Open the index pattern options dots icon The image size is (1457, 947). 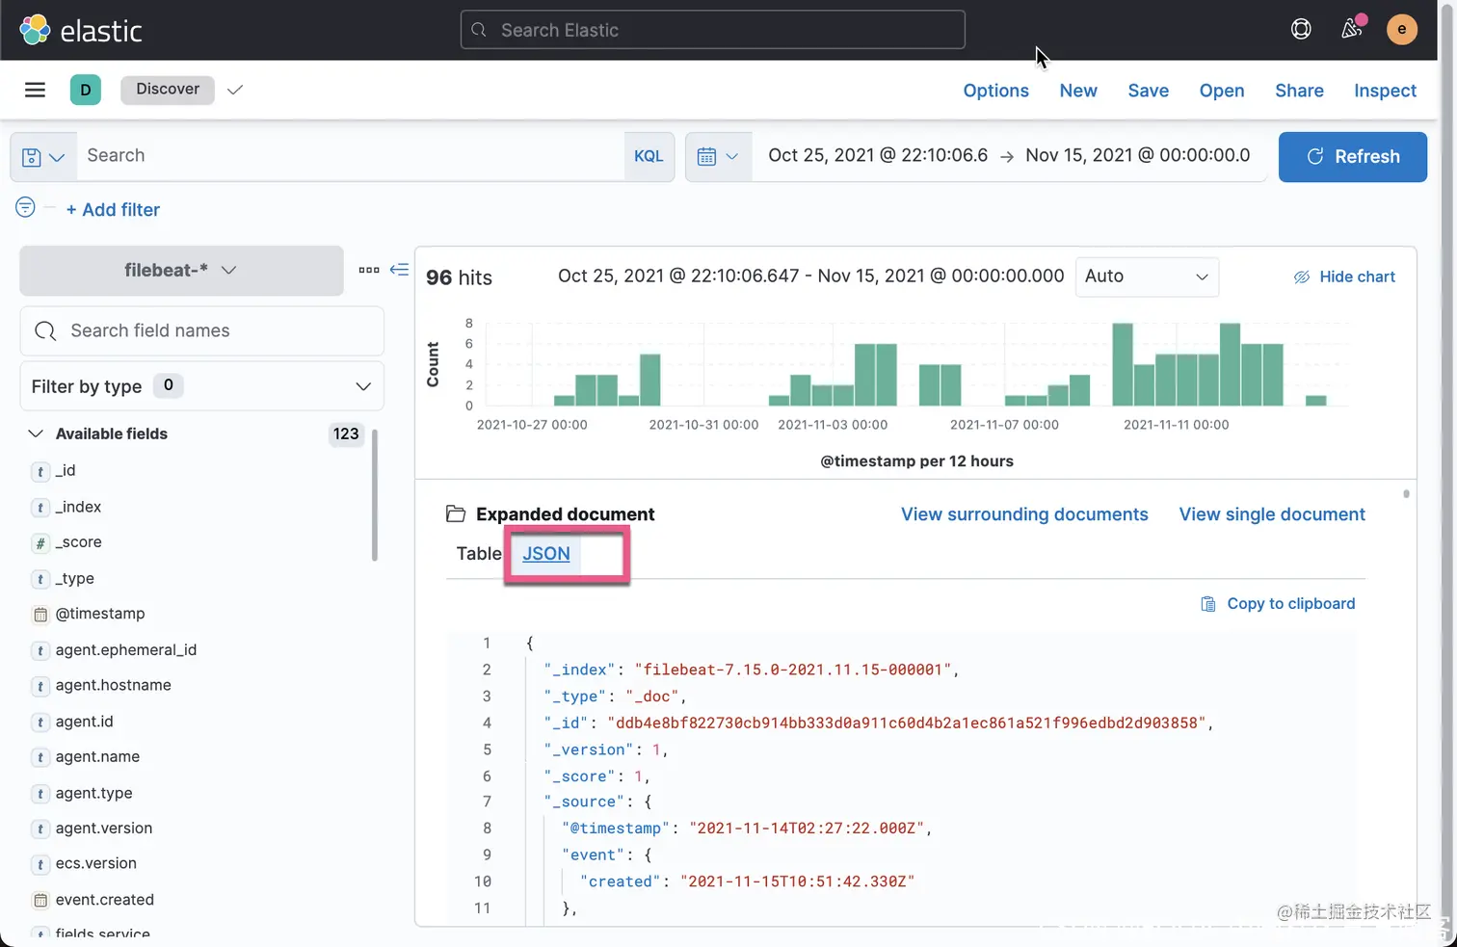369,270
